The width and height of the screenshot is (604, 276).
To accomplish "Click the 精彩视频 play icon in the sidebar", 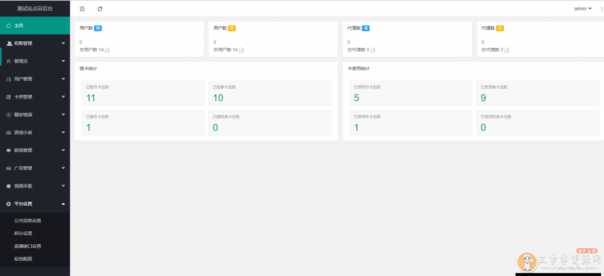I will click(x=9, y=114).
